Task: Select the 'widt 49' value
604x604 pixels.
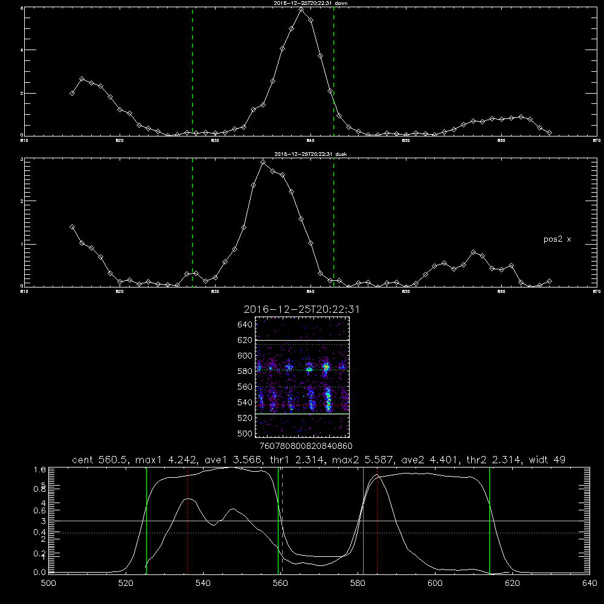Action: point(547,460)
